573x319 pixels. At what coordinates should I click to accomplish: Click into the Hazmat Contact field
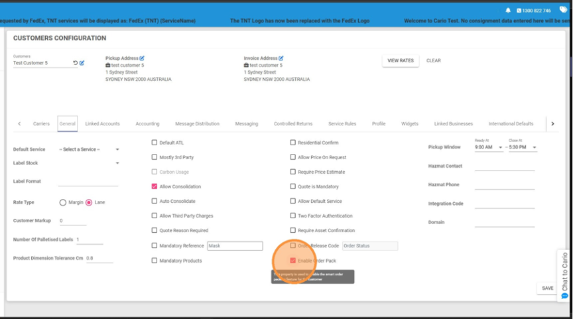(504, 166)
